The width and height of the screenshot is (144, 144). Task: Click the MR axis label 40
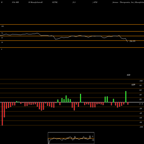coord(140,95)
